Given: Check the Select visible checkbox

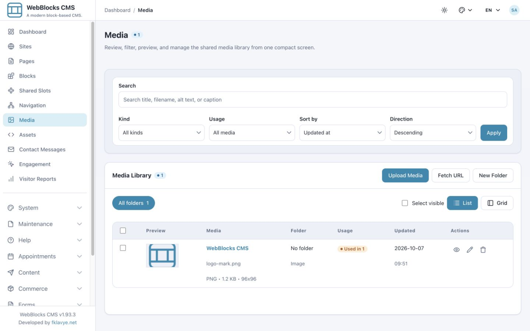Looking at the screenshot, I should (x=405, y=203).
